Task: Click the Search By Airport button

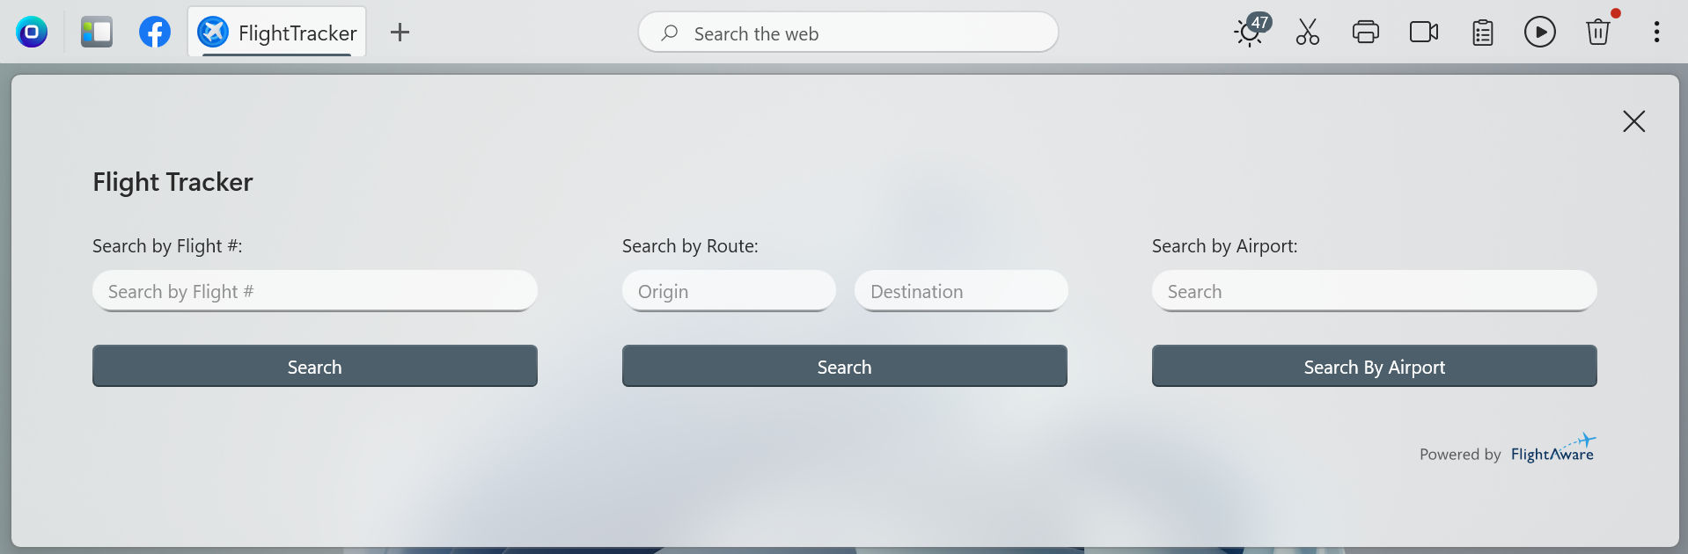Action: tap(1375, 366)
